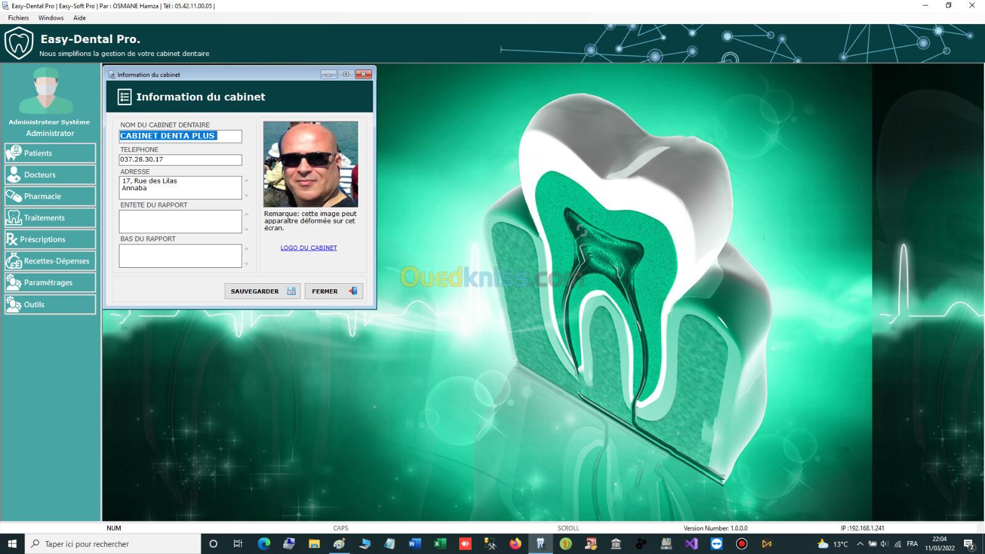Click the SAUVEGARDER button

pyautogui.click(x=262, y=291)
